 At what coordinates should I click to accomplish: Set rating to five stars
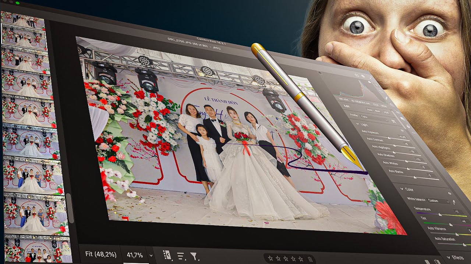point(301,259)
